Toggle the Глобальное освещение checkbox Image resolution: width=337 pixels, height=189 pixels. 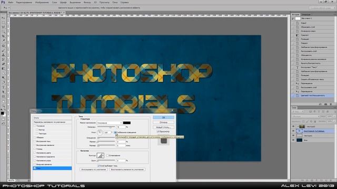tap(115, 132)
